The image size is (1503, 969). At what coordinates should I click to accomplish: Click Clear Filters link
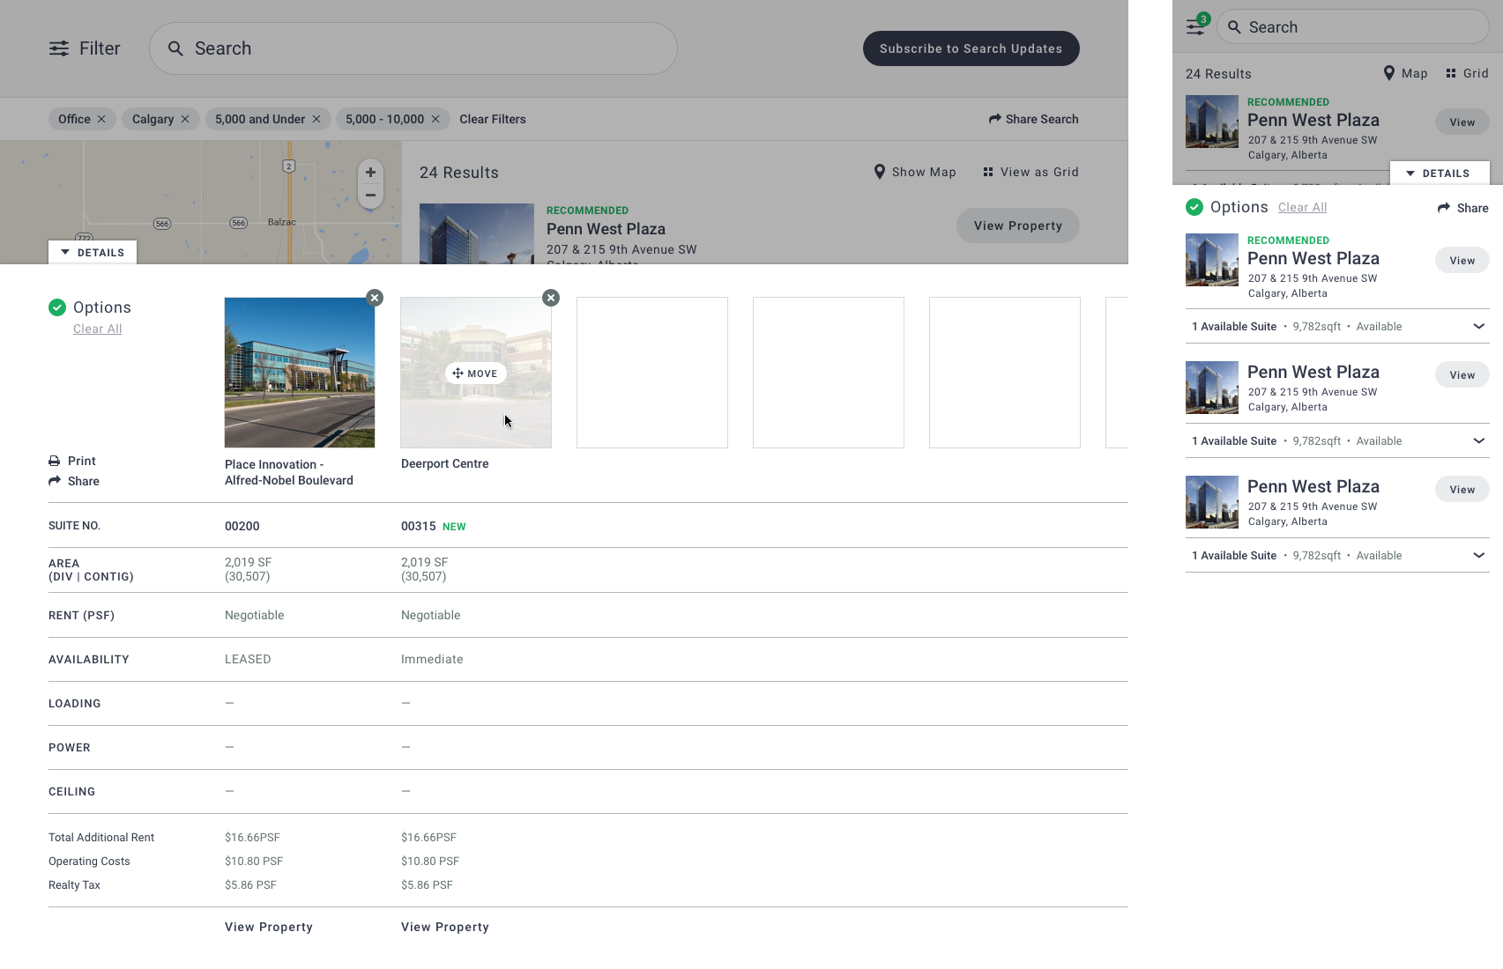pos(493,119)
